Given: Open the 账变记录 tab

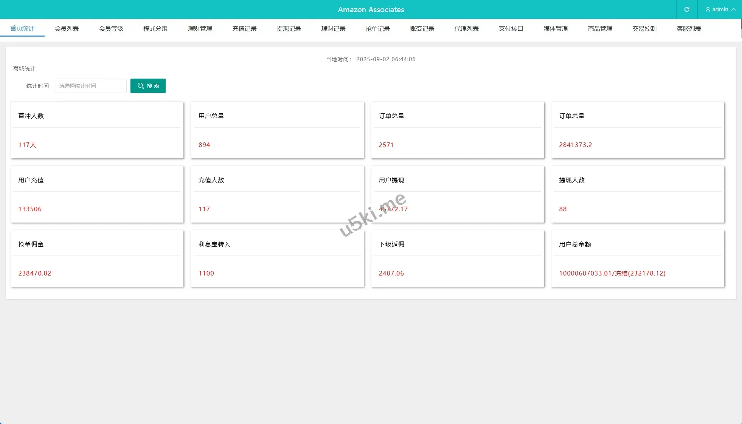Looking at the screenshot, I should point(422,29).
